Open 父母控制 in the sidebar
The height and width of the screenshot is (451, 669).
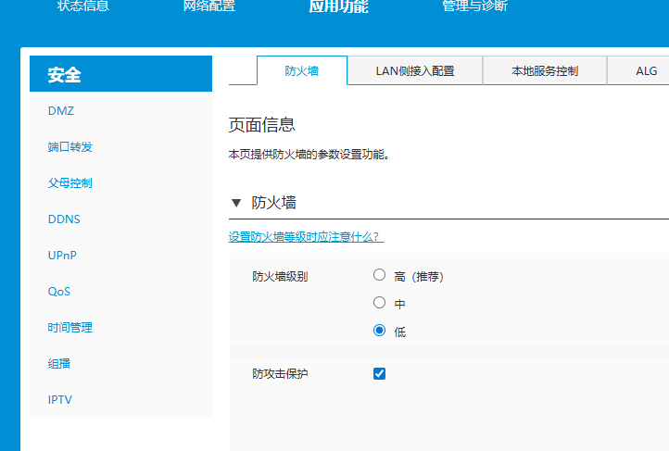click(70, 183)
